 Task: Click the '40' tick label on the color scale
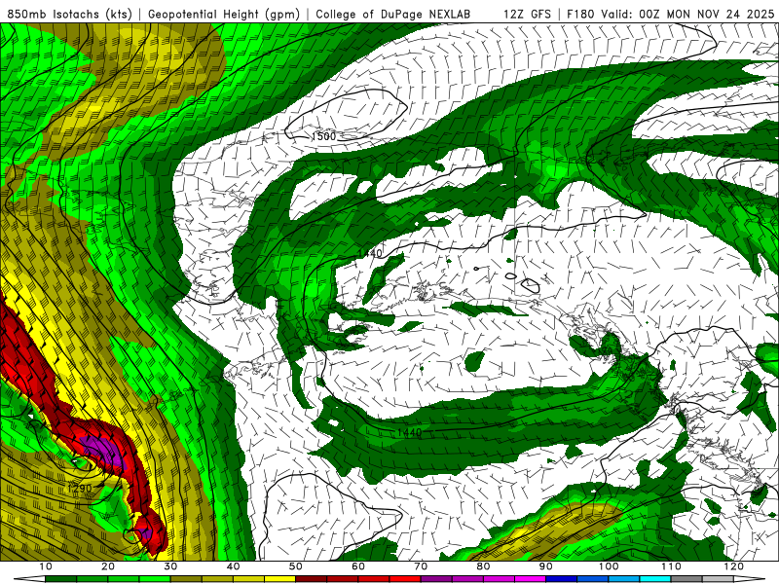(233, 566)
